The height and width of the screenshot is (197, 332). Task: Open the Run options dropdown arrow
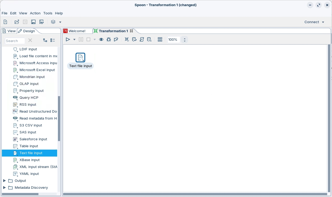tap(74, 39)
